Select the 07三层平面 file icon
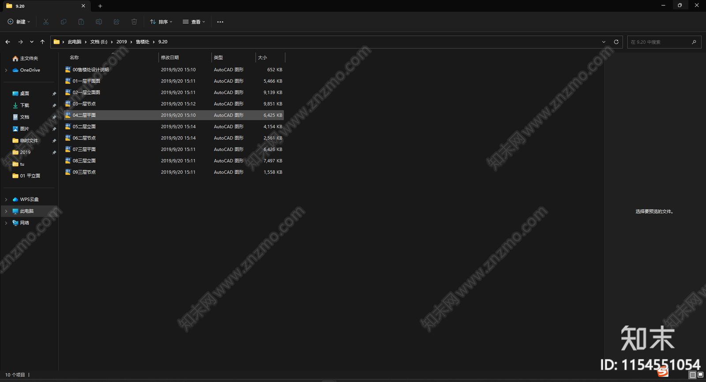 click(x=68, y=150)
